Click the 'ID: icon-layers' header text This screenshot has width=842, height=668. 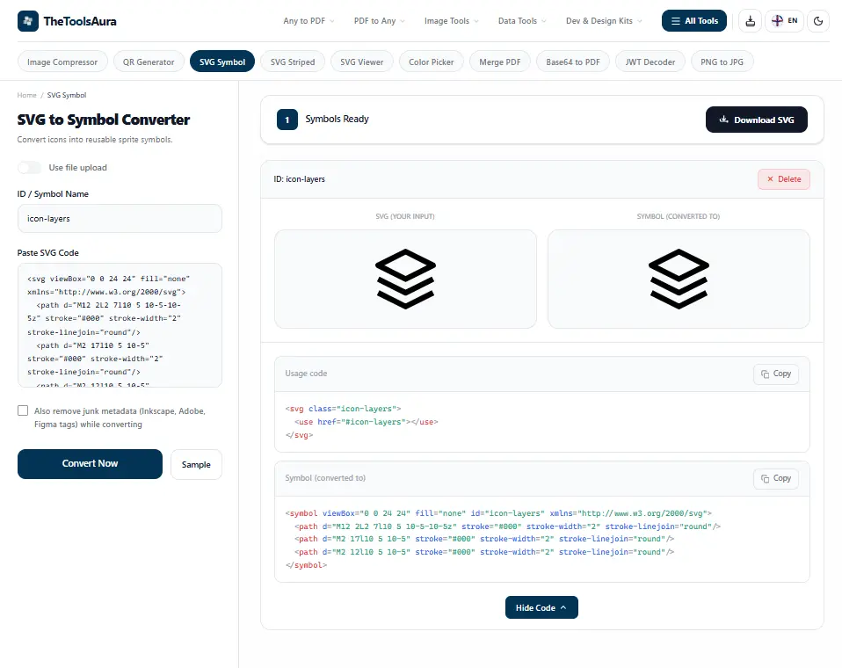pyautogui.click(x=299, y=179)
